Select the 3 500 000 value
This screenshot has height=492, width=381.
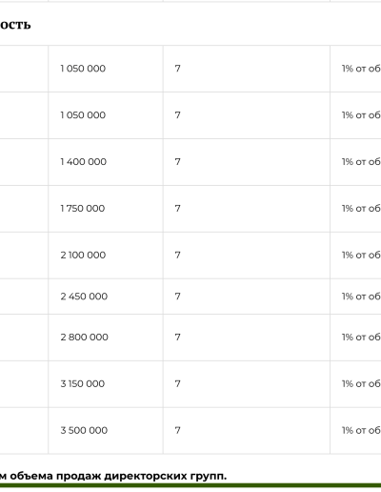point(84,430)
